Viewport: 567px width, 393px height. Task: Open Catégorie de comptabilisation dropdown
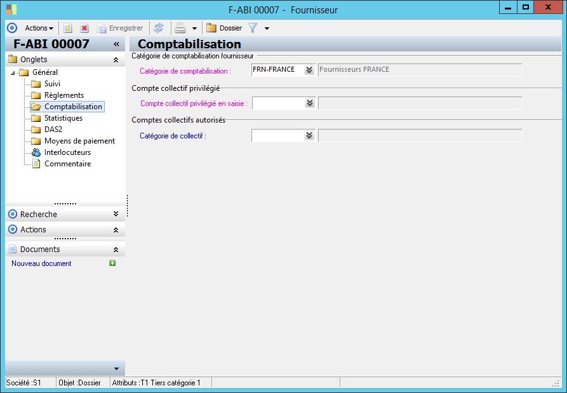click(309, 70)
